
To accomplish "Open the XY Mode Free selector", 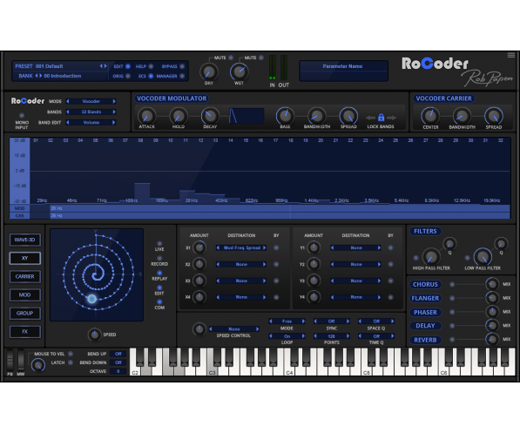I will point(287,321).
